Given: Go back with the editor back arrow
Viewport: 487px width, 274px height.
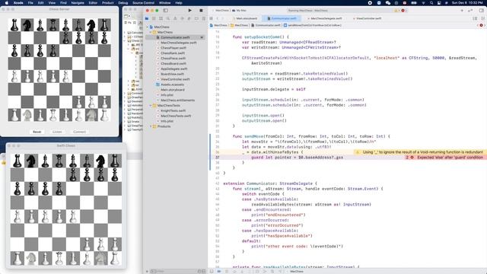Looking at the screenshot, I should [x=218, y=18].
